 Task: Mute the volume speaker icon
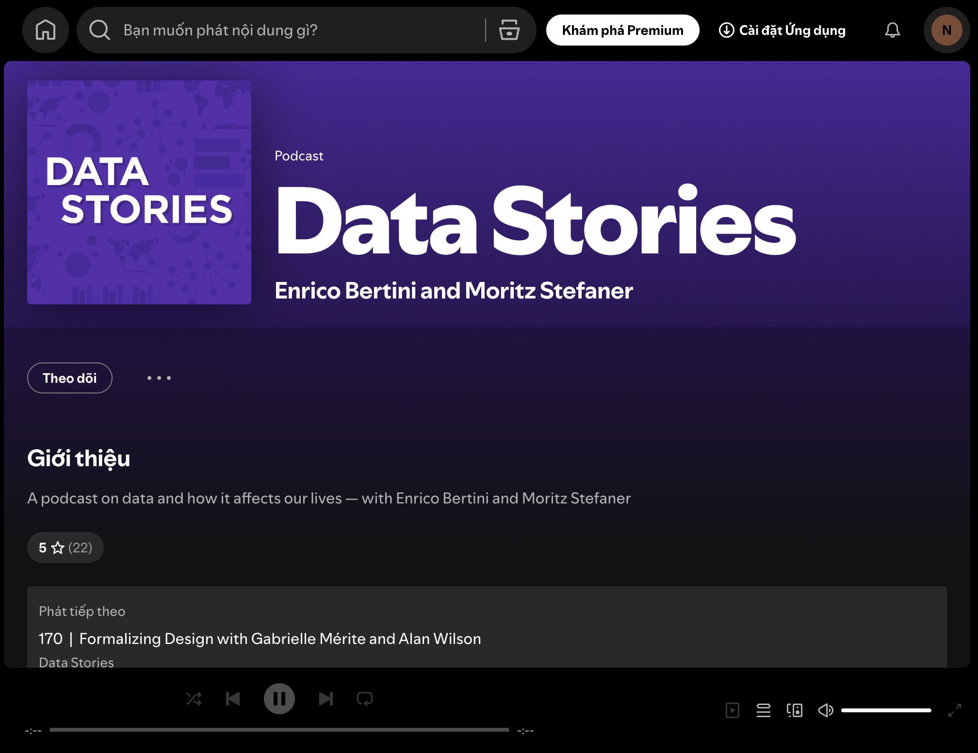coord(826,710)
